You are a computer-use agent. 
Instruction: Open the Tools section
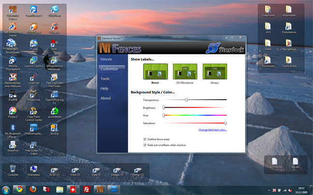pyautogui.click(x=105, y=79)
